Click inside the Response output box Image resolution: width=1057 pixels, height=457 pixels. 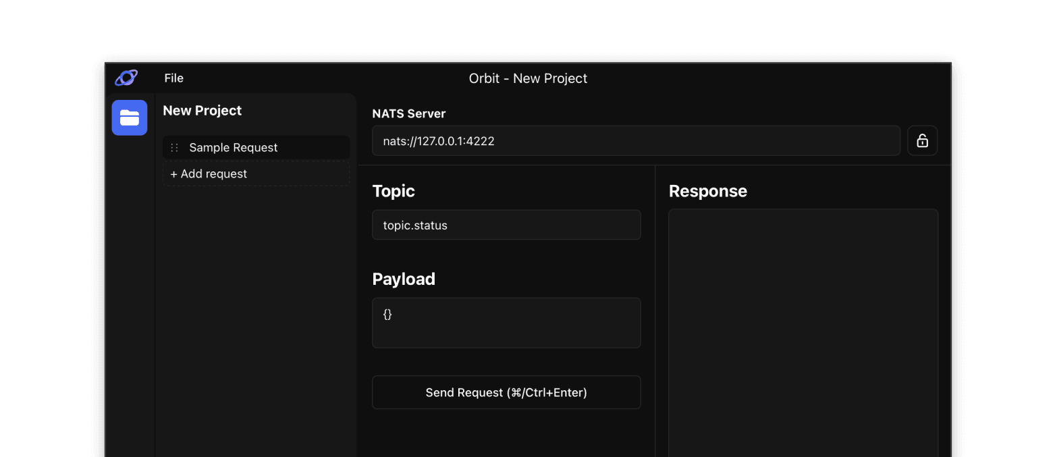click(x=803, y=331)
